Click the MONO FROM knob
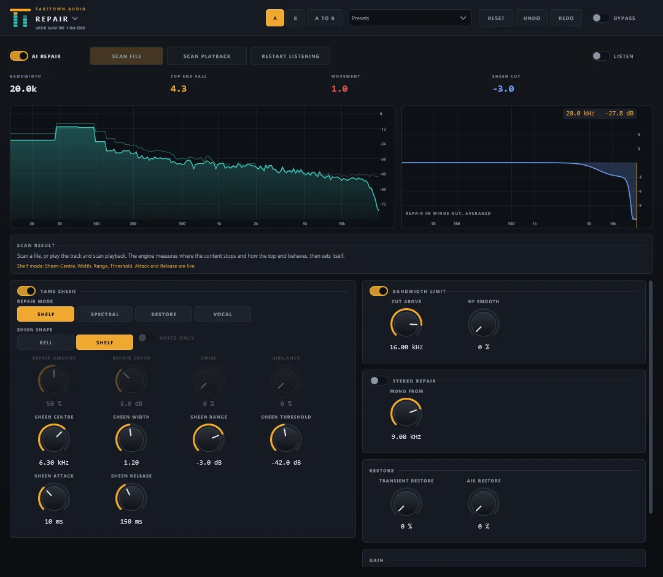This screenshot has width=663, height=577. click(x=406, y=413)
